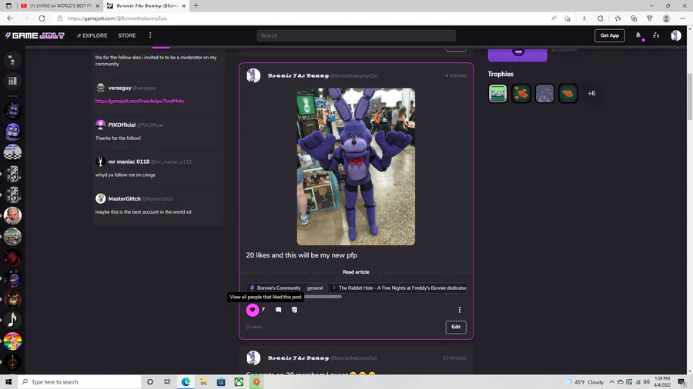This screenshot has height=389, width=693.
Task: Open Microsoft Edge from taskbar
Action: click(x=186, y=382)
